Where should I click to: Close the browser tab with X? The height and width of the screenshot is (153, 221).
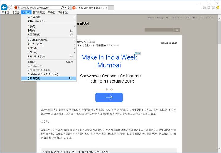click(x=107, y=8)
